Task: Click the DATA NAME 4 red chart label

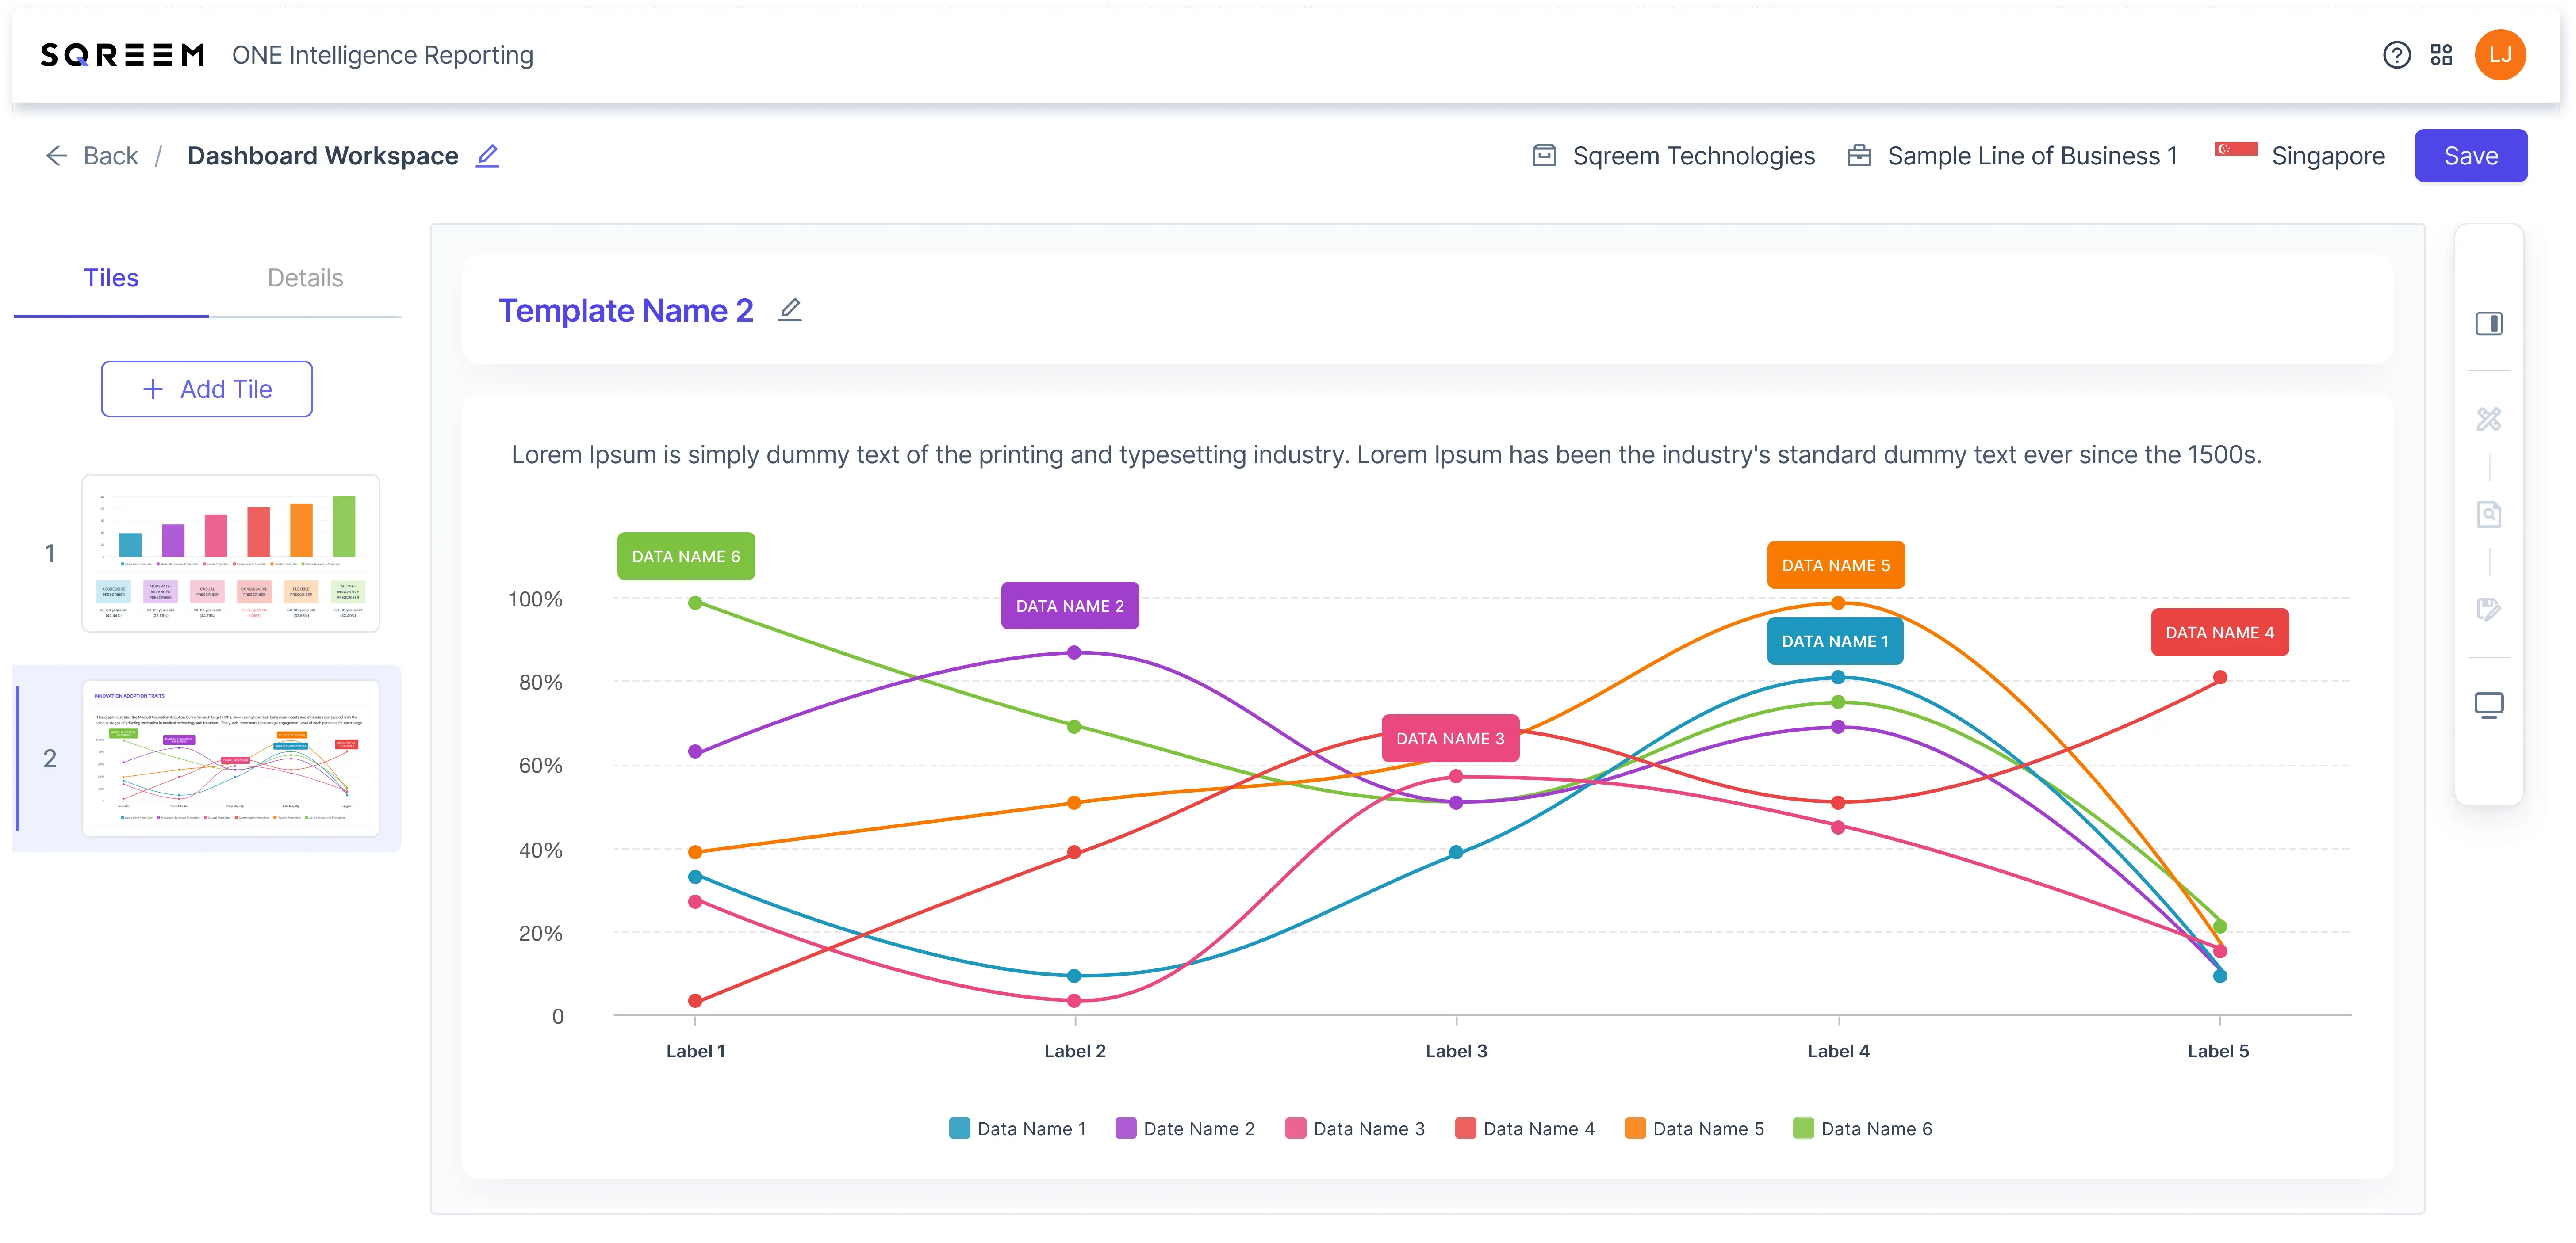Action: coord(2220,633)
